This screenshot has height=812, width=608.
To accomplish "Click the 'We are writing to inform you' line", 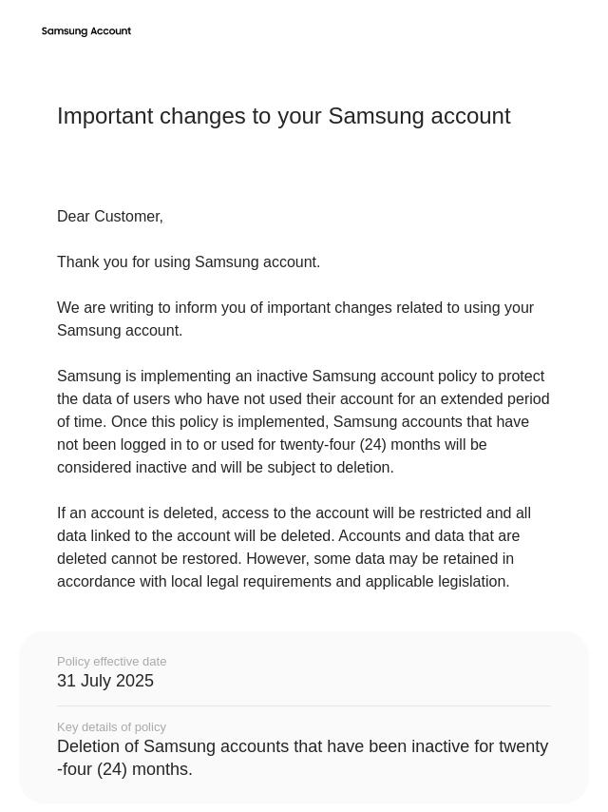I will [294, 308].
